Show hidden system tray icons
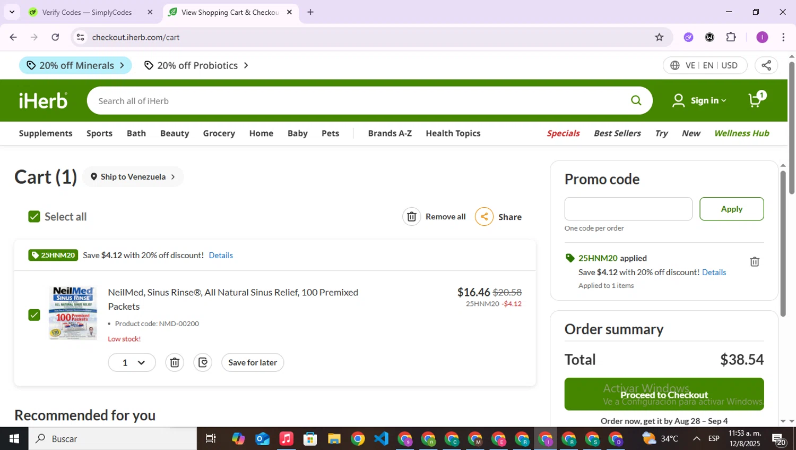The width and height of the screenshot is (796, 450). [696, 439]
